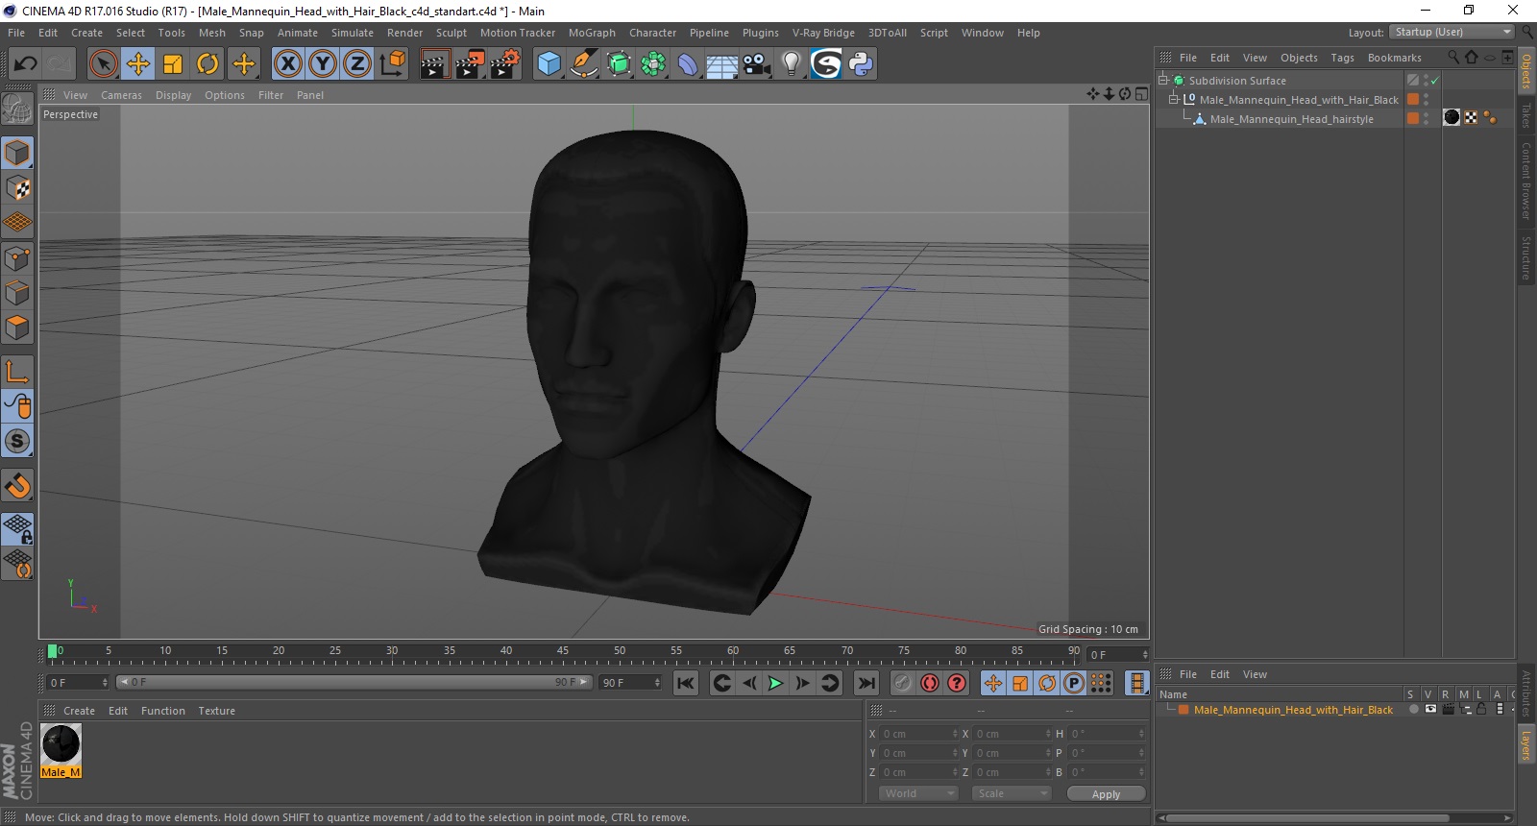Enable the Axis tool
This screenshot has width=1537, height=826.
17,372
